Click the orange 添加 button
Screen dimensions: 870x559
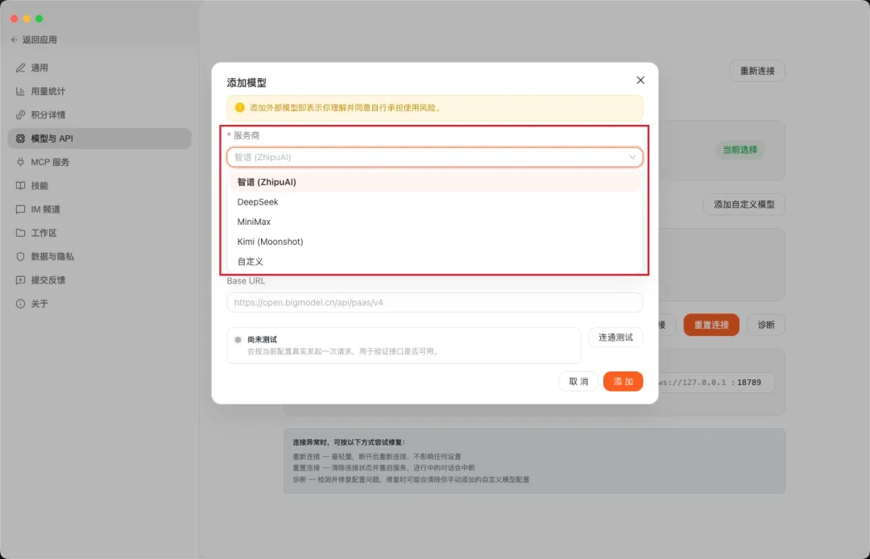coord(623,382)
